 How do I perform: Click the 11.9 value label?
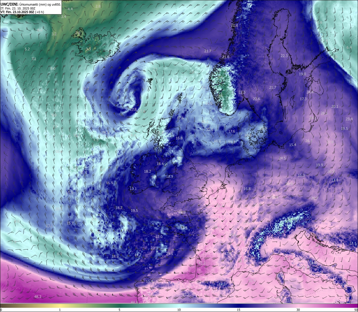tap(169, 177)
